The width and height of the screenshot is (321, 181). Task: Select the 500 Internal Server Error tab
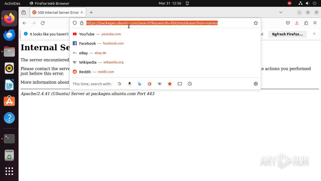(58, 12)
